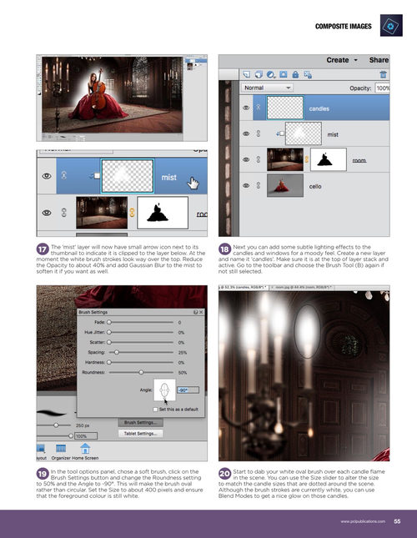Click the room mask thumbnail in enlarged panel
The image size is (417, 538).
(x=163, y=213)
